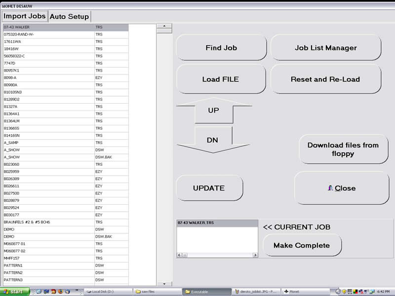Click the UP arrow button
The image size is (395, 296).
(x=213, y=111)
